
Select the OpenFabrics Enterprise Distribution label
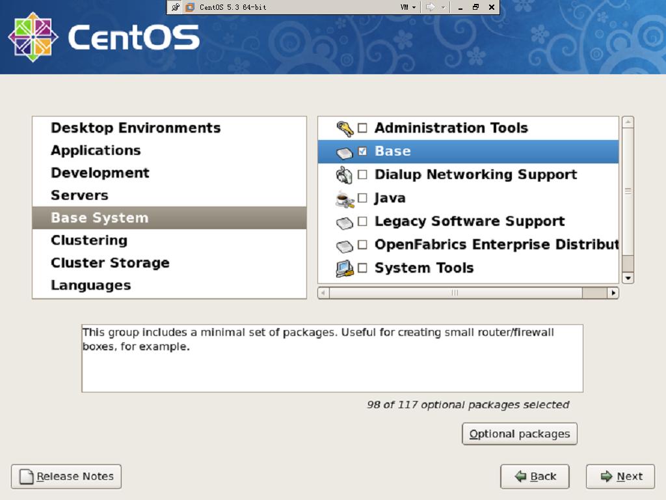coord(496,245)
